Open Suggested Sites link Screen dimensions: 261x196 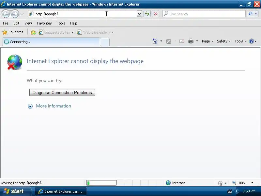click(54, 32)
